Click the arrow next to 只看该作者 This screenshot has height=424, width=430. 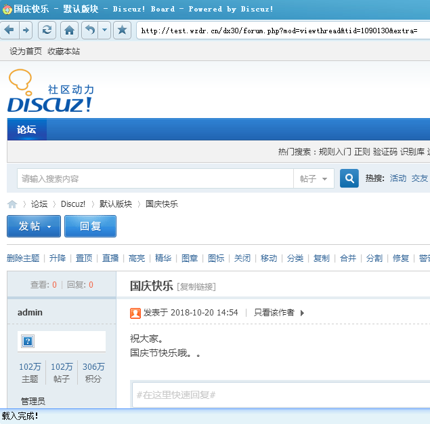tap(302, 313)
